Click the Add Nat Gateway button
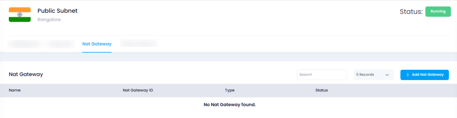 click(x=425, y=75)
